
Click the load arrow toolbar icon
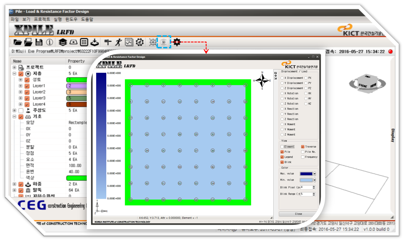(x=94, y=42)
